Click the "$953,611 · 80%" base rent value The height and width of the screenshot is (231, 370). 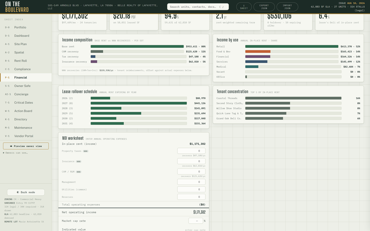pos(196,46)
